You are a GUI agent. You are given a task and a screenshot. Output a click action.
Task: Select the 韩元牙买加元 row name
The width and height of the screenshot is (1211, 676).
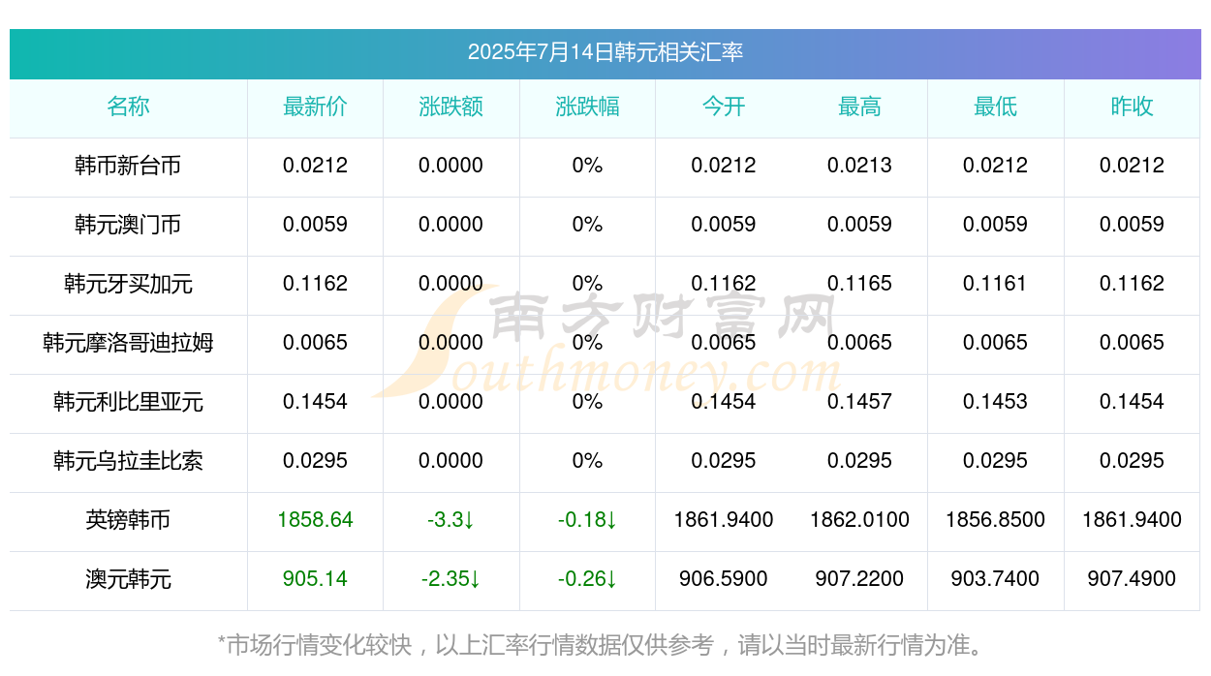[x=128, y=284]
